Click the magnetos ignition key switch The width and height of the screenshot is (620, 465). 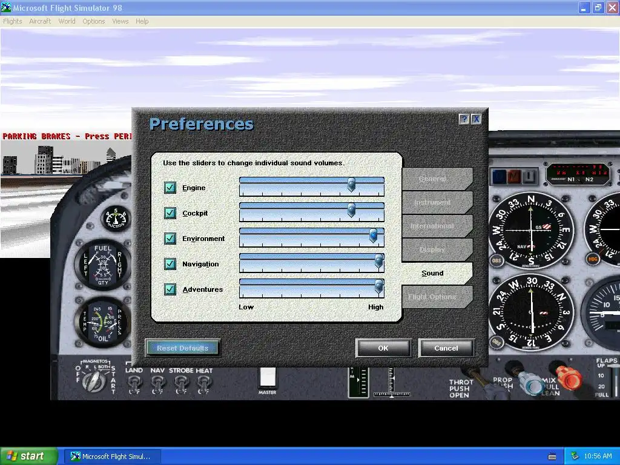coord(94,380)
